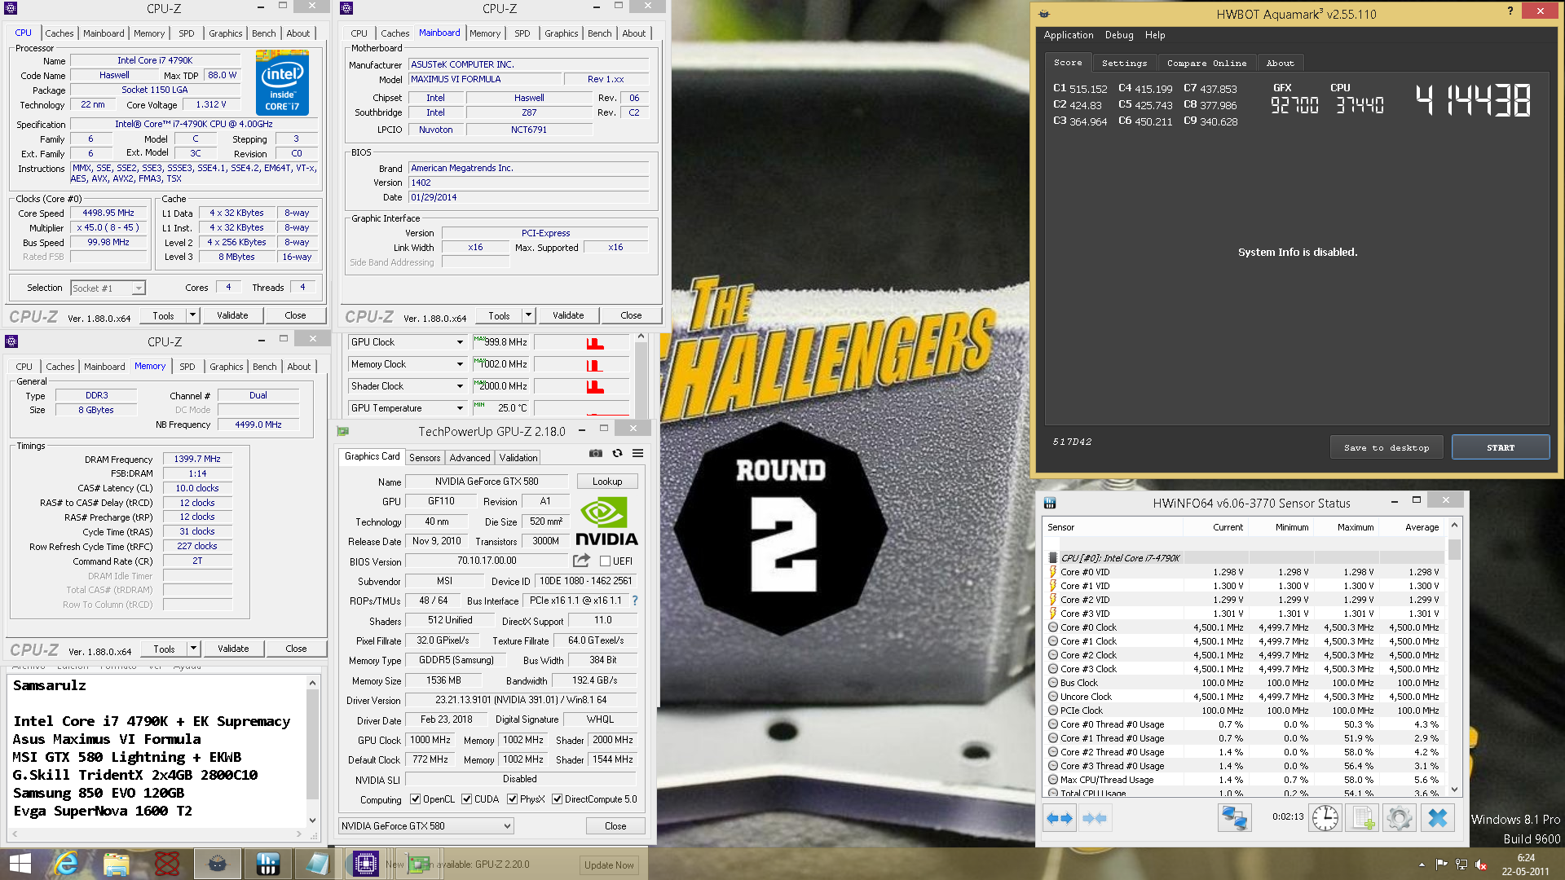Click HWiNFO log file add icon
This screenshot has height=880, width=1565.
pos(1362,818)
